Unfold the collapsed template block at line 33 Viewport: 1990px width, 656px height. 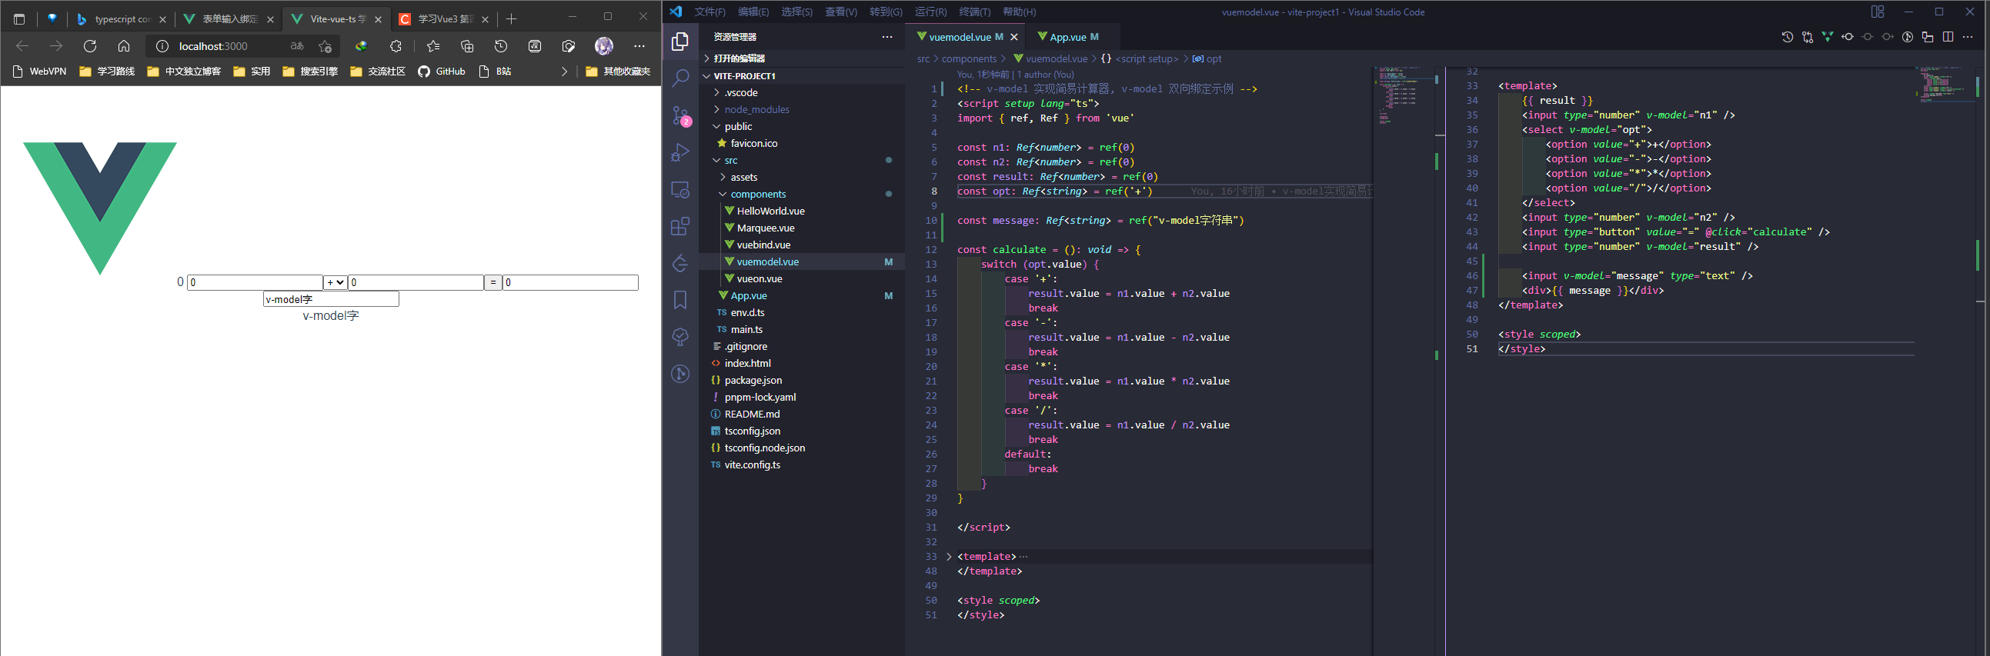pos(949,557)
